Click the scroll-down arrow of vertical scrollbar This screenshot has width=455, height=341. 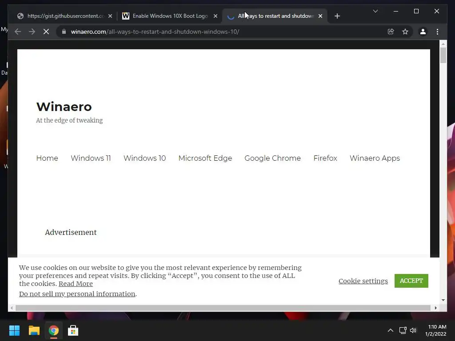(443, 300)
